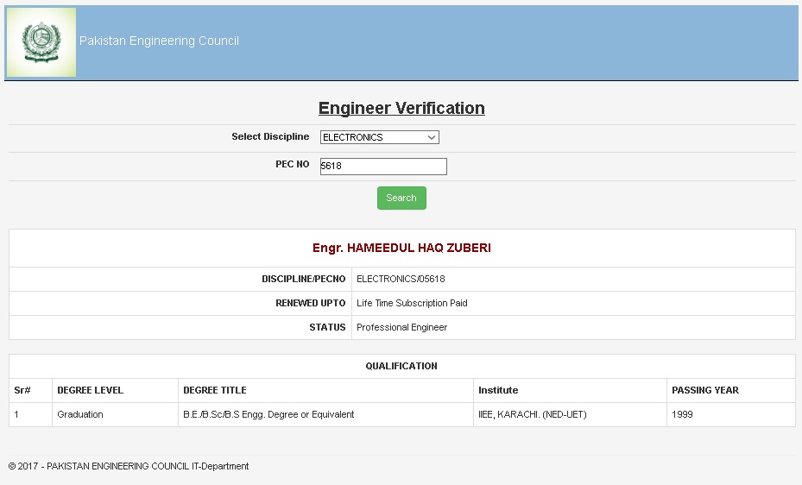Viewport: 802px width, 485px height.
Task: Click the PEC NO input field
Action: point(382,167)
